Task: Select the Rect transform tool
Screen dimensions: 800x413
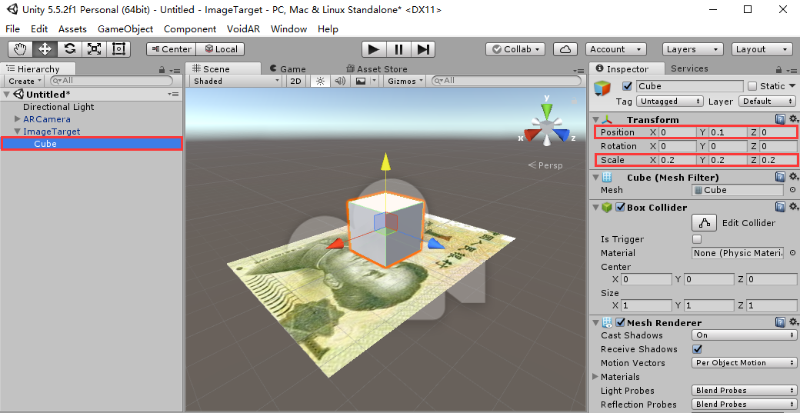Action: pyautogui.click(x=118, y=49)
